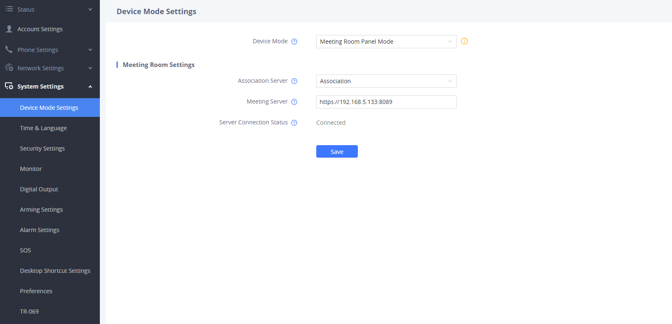Click the orange info icon beside Device Mode
Image resolution: width=672 pixels, height=324 pixels.
click(x=464, y=41)
